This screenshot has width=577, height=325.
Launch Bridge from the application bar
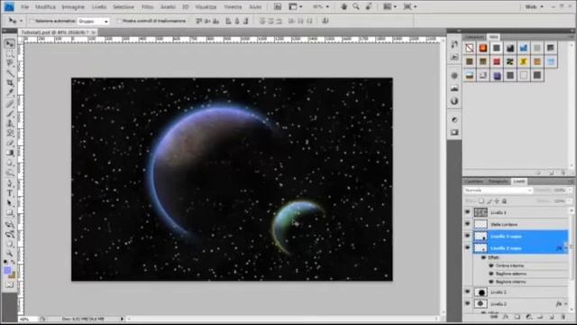pyautogui.click(x=278, y=6)
